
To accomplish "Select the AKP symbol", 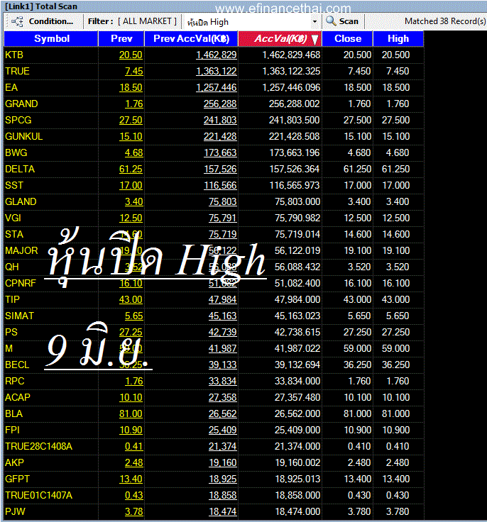I will coord(14,462).
